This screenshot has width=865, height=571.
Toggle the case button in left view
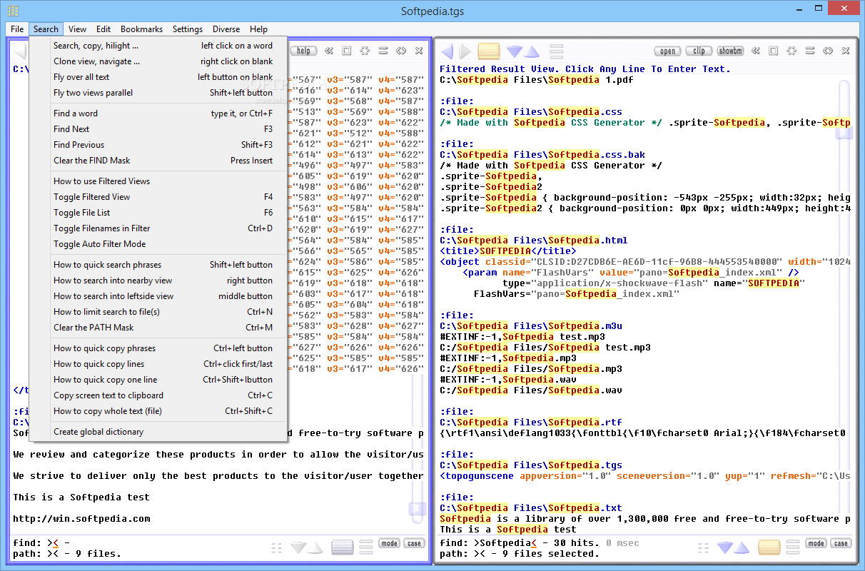pyautogui.click(x=414, y=543)
